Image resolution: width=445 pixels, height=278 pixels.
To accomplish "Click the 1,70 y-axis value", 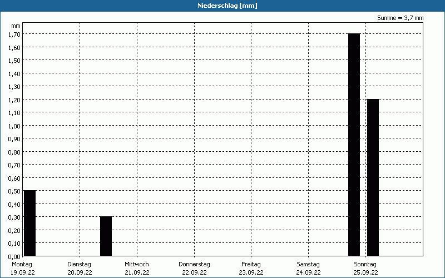I will (x=14, y=34).
